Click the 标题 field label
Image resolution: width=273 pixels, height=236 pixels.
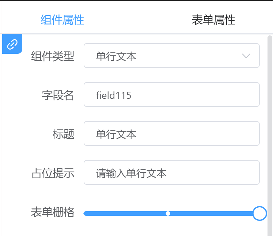[x=64, y=134]
